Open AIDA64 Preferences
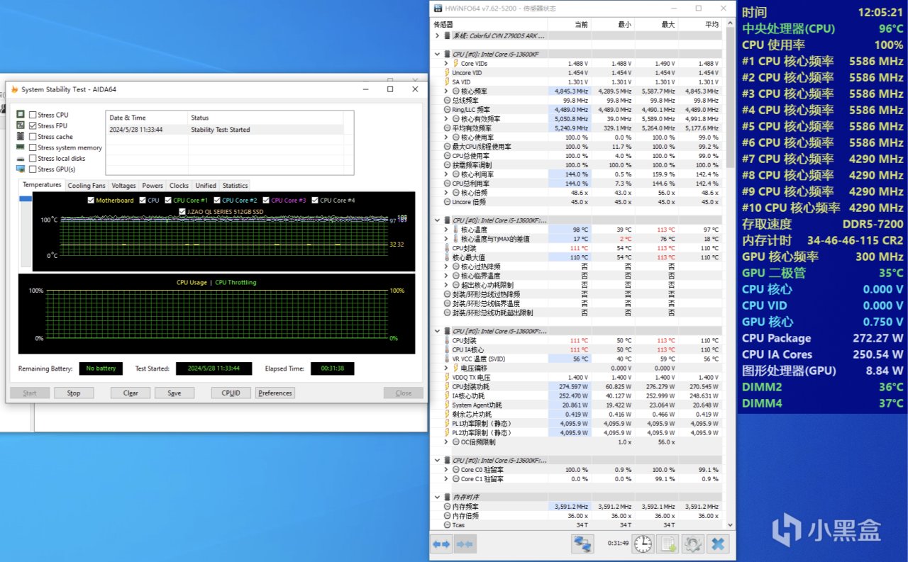Viewport: 908px width, 562px height. pyautogui.click(x=275, y=393)
